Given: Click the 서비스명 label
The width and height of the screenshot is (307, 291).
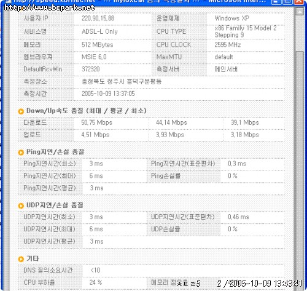Looking at the screenshot, I should pos(35,31).
